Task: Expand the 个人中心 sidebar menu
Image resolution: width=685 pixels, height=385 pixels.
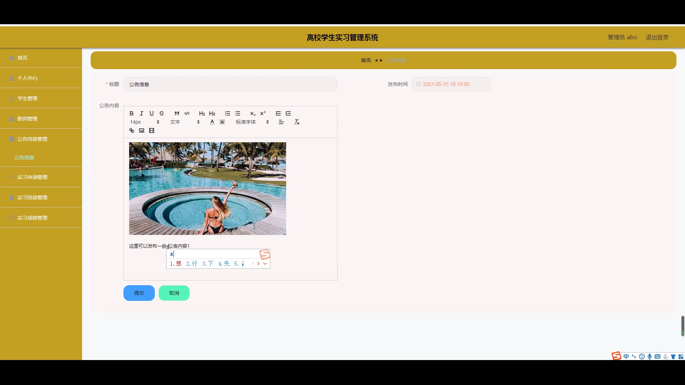Action: [x=41, y=78]
